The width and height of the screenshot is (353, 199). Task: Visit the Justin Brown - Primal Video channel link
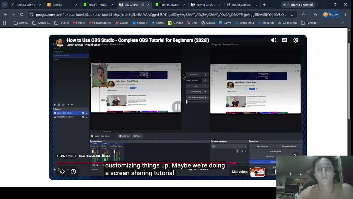click(x=84, y=45)
